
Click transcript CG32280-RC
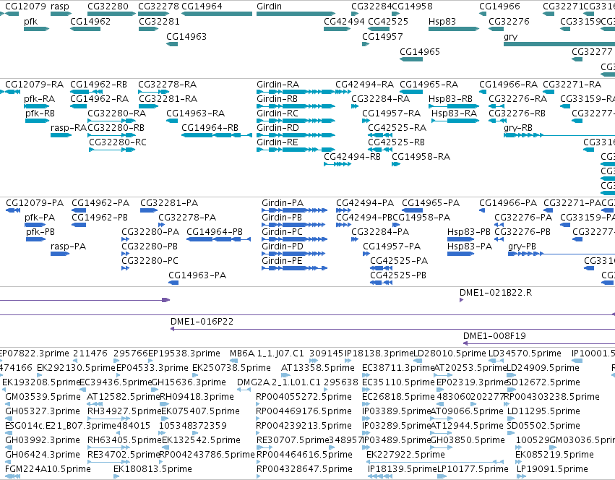pos(118,142)
